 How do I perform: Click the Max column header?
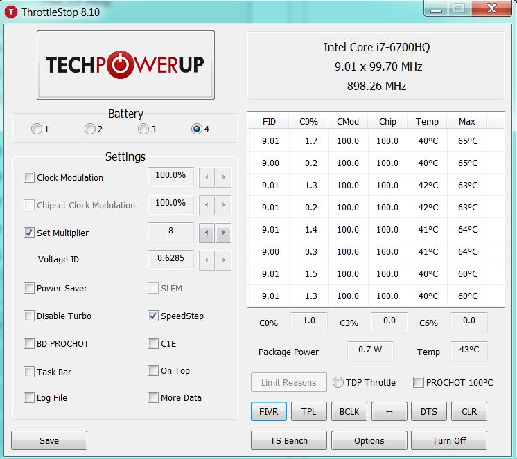467,122
